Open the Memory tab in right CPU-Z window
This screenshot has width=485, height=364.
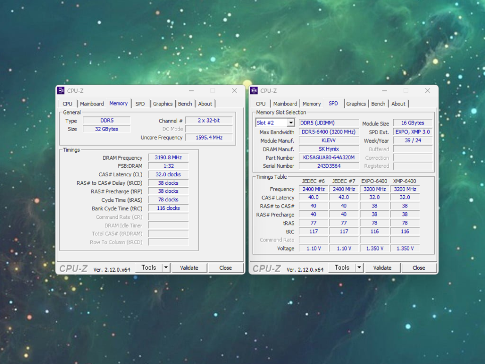tap(311, 104)
